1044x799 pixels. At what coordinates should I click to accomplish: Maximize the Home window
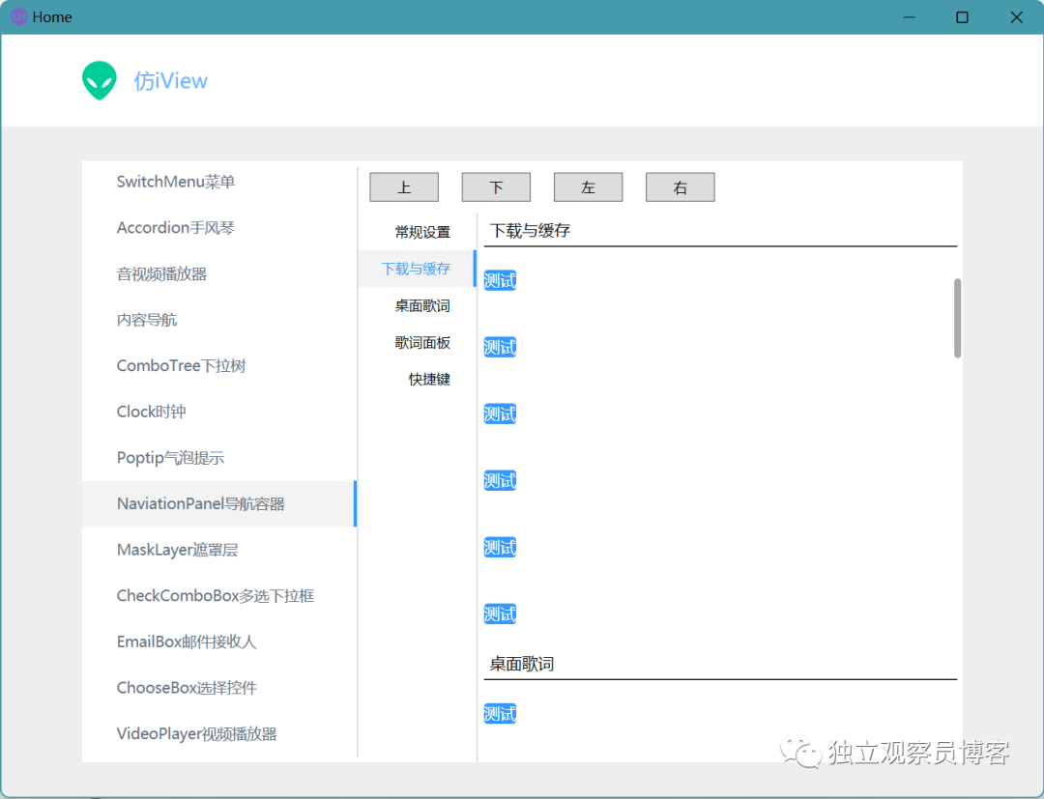point(962,17)
